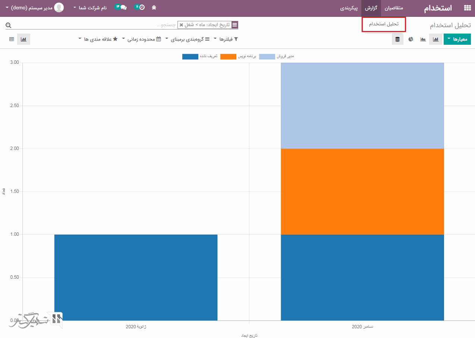Click the light blue مدیر فروش segment
Image resolution: width=475 pixels, height=338 pixels.
point(362,106)
